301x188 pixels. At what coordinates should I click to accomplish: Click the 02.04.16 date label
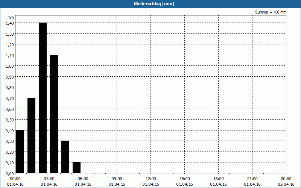click(286, 184)
